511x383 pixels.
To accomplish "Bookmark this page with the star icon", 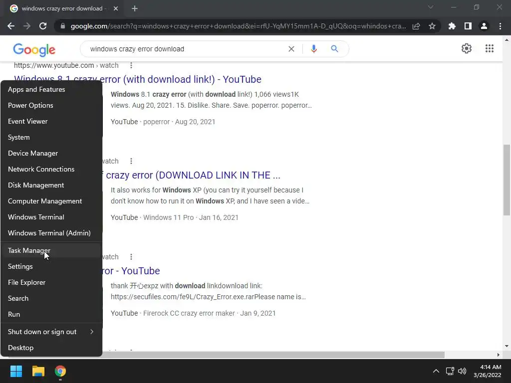I will click(x=432, y=26).
